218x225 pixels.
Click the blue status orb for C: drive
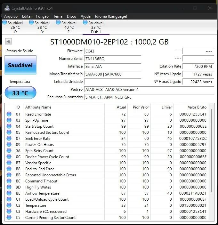coord(4,22)
